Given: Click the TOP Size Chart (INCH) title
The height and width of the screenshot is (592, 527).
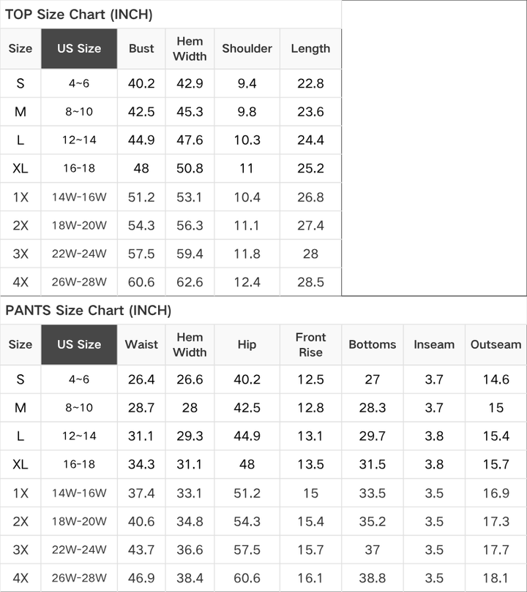Looking at the screenshot, I should [78, 15].
